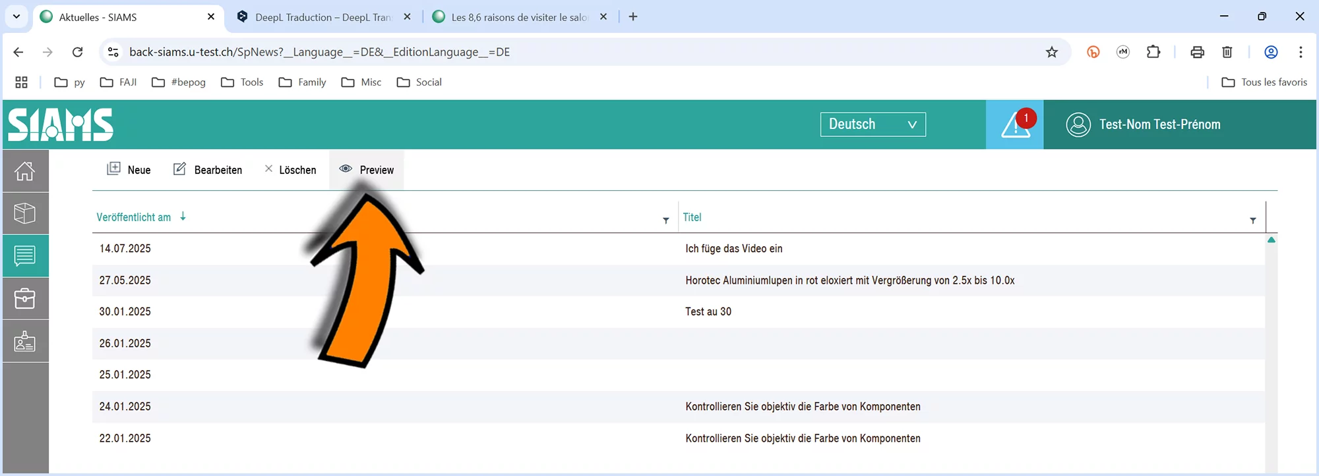Open the warning notifications alert icon
Image resolution: width=1319 pixels, height=476 pixels.
pyautogui.click(x=1014, y=125)
